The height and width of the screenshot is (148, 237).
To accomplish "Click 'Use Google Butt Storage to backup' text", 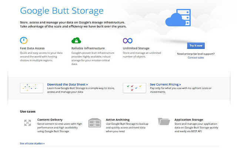I will pos(127,127).
